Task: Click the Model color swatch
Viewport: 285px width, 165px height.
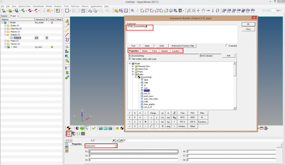Action: click(x=52, y=22)
